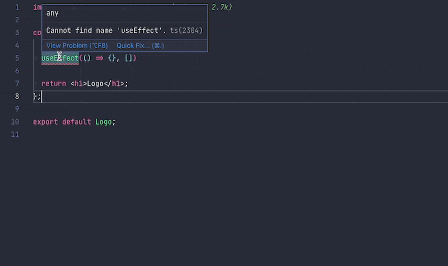Click the 'Logo' identifier on line 10
The image size is (448, 266).
(104, 122)
